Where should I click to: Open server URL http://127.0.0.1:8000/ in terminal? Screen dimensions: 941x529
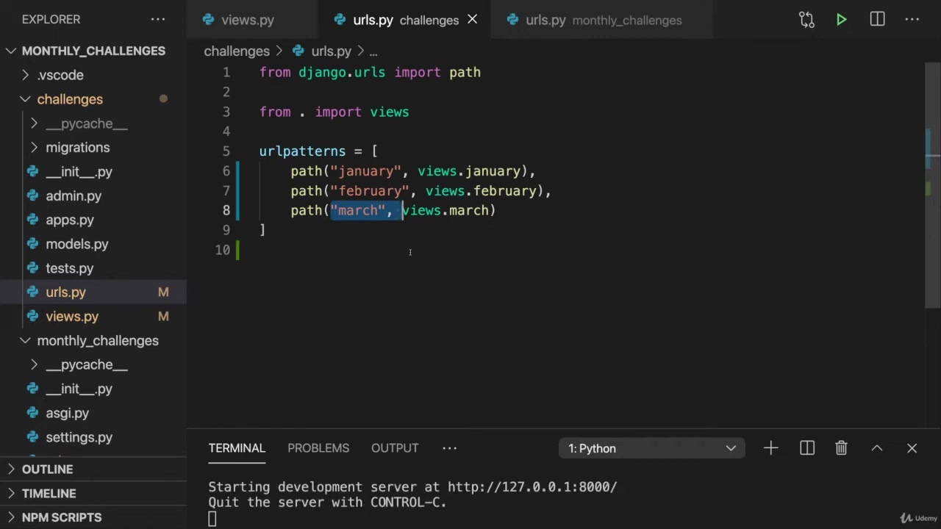(532, 487)
